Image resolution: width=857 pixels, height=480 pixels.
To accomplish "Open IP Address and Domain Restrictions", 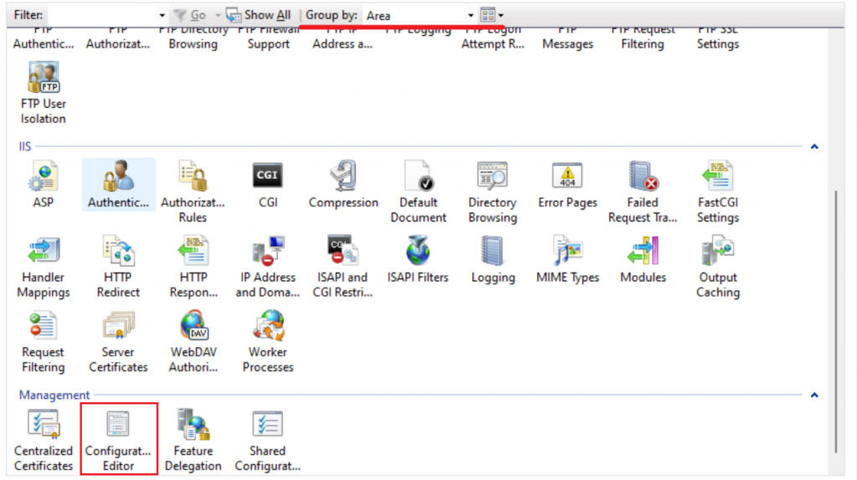I will pyautogui.click(x=268, y=267).
